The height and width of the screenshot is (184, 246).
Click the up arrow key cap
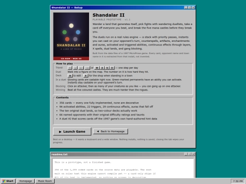(x=70, y=68)
